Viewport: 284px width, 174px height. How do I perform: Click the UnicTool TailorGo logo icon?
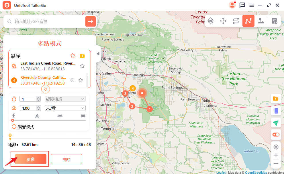(x=7, y=5)
